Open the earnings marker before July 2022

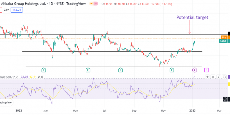coord(88,70)
